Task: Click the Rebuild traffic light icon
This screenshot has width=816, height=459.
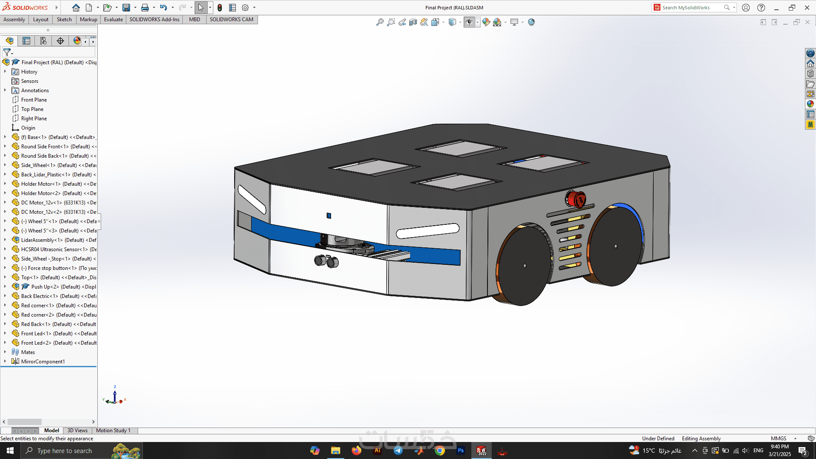Action: (x=220, y=8)
